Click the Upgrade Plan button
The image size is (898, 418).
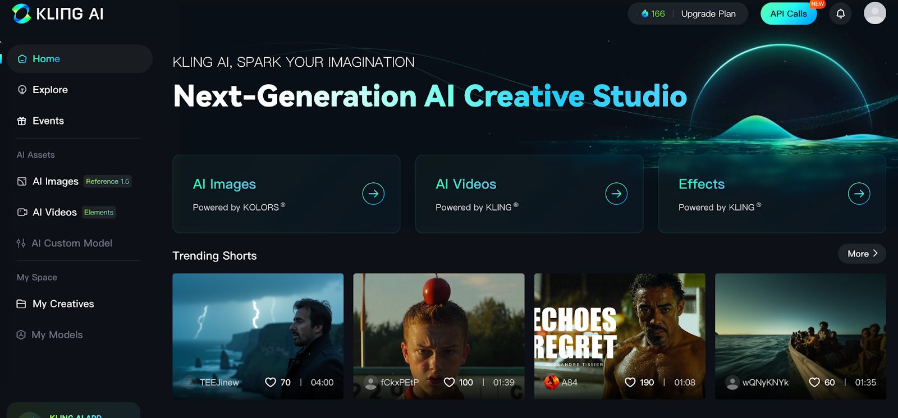click(708, 13)
